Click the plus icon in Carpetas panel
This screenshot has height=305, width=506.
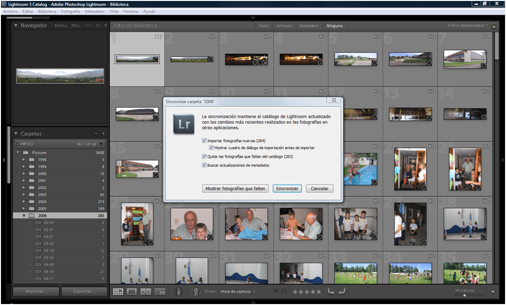[103, 133]
